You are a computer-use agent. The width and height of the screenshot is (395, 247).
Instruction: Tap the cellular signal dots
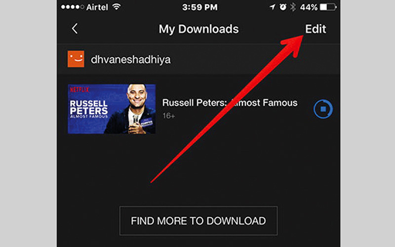click(x=73, y=7)
